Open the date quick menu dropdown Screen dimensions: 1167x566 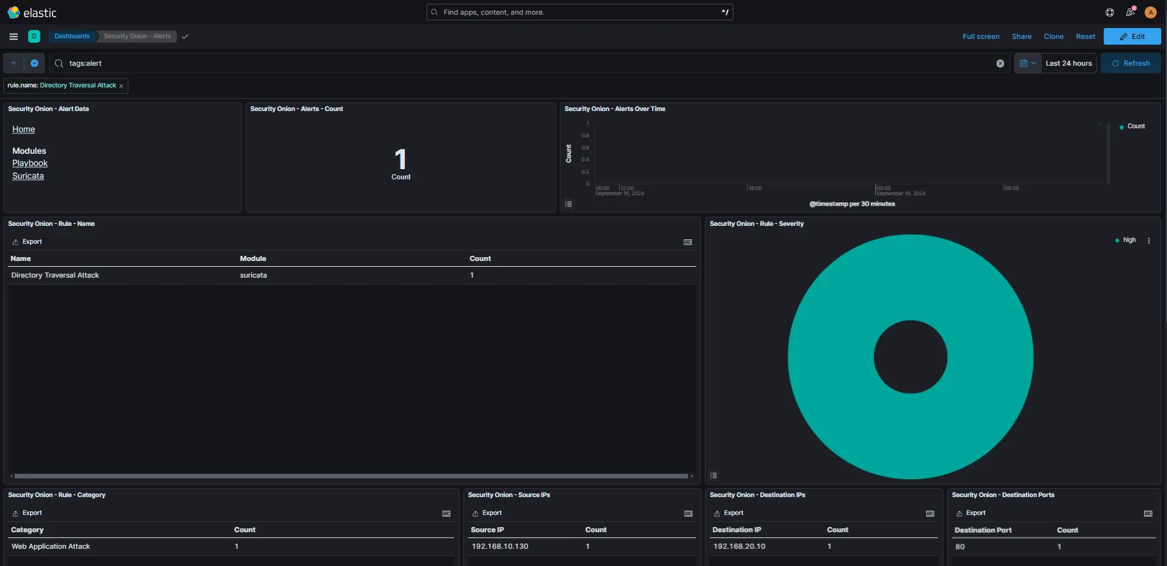pos(1027,63)
